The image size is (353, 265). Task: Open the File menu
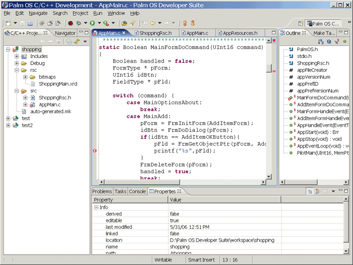tap(7, 13)
